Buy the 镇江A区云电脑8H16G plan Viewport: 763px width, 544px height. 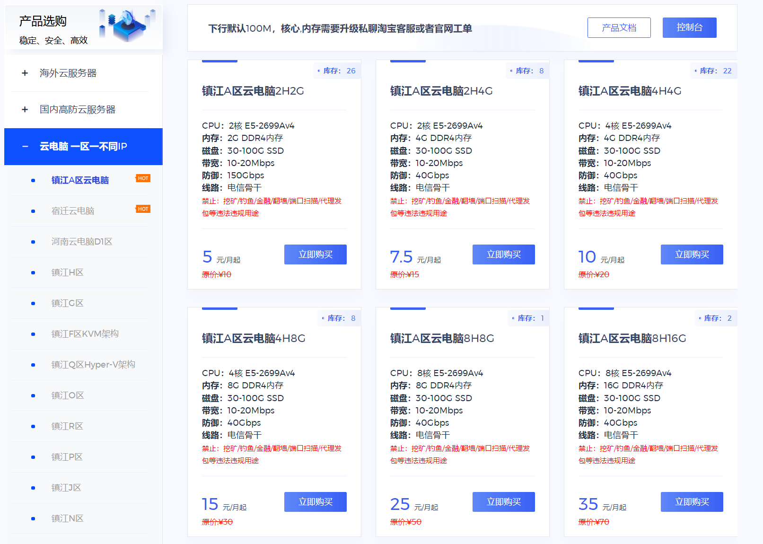click(692, 502)
